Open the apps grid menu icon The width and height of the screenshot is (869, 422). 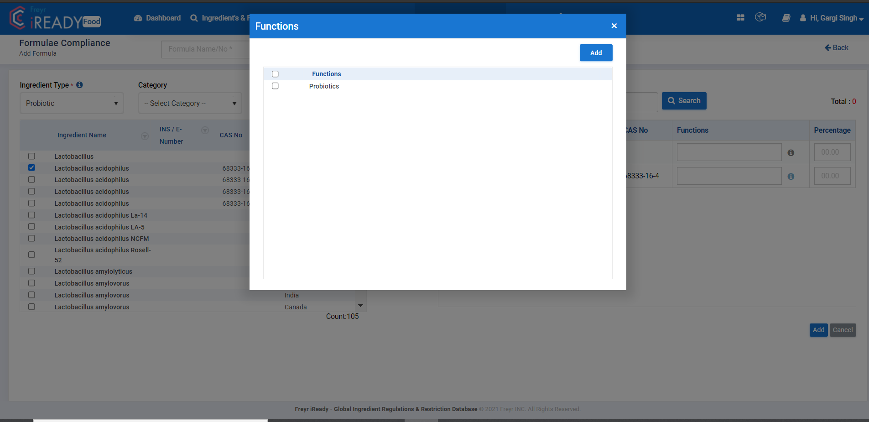click(740, 17)
